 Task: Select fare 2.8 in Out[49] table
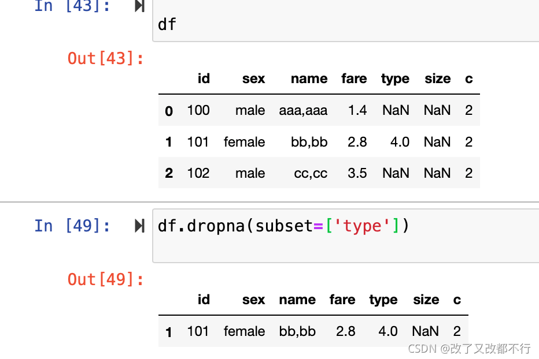(x=345, y=331)
